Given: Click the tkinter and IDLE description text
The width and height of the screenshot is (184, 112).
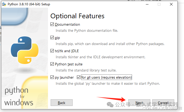Looking at the screenshot, I should coord(100,57).
